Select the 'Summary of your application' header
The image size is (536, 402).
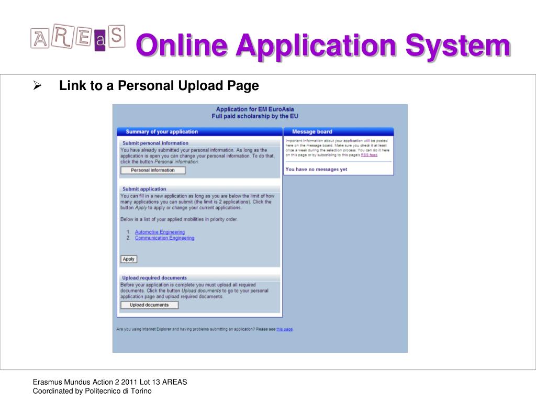[x=199, y=131]
